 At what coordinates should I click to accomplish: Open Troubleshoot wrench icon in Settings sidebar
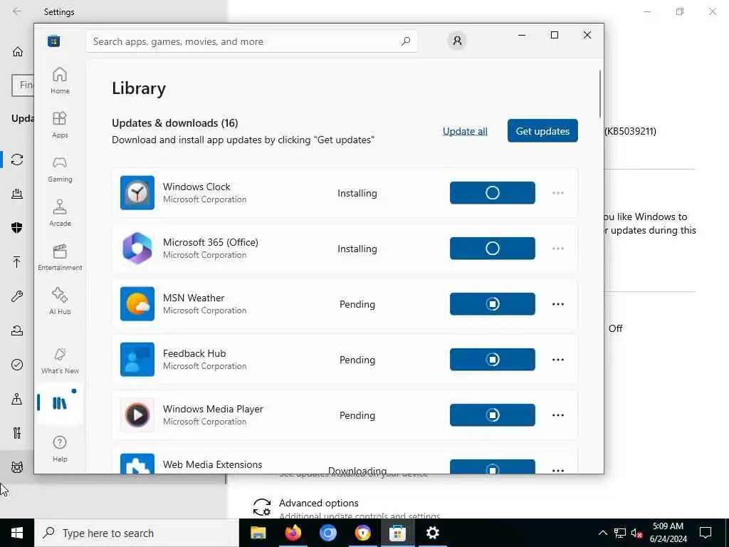[17, 296]
